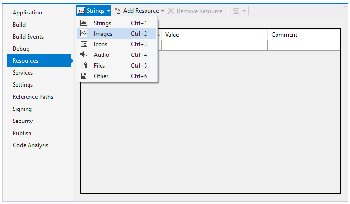Click the Strings abc icon in menu

(84, 23)
